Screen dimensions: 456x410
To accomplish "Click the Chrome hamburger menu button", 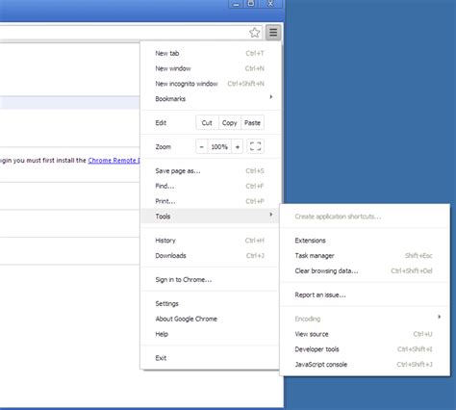I will click(273, 33).
